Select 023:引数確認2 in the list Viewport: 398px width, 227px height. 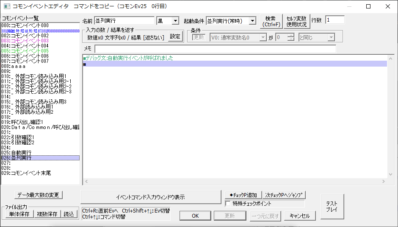coord(40,143)
